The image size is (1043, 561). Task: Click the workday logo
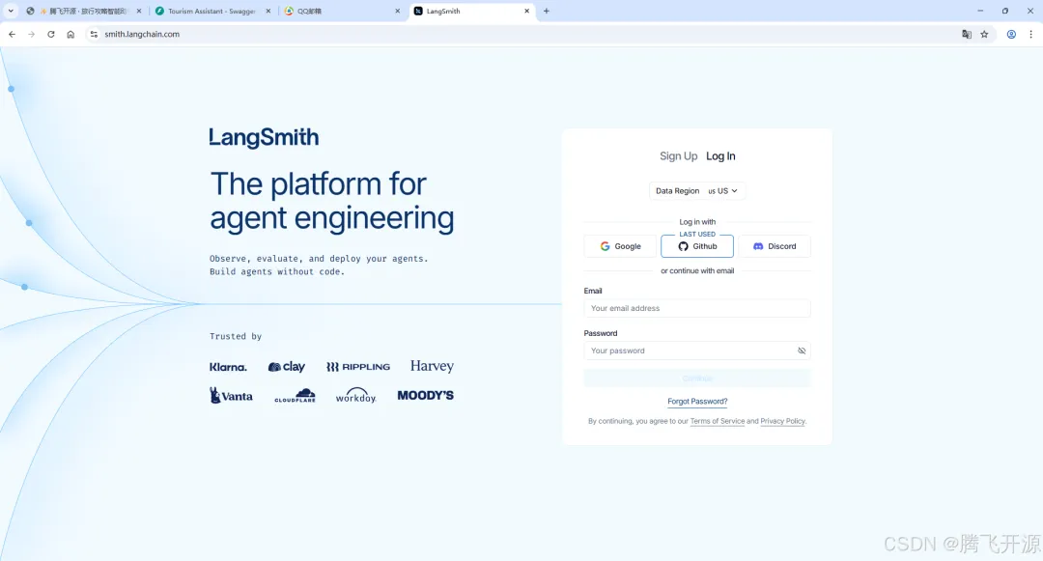(x=355, y=396)
